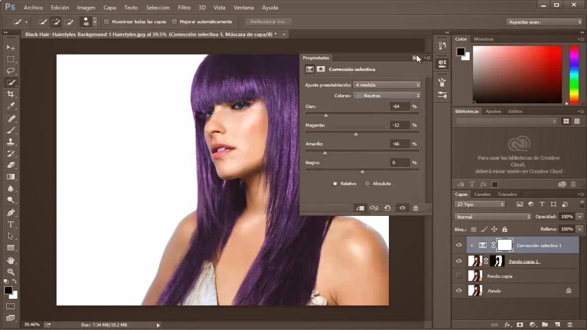
Task: Select the Rectangular Marquee tool
Action: point(11,59)
